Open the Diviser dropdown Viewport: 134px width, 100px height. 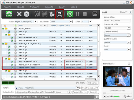[129, 49]
